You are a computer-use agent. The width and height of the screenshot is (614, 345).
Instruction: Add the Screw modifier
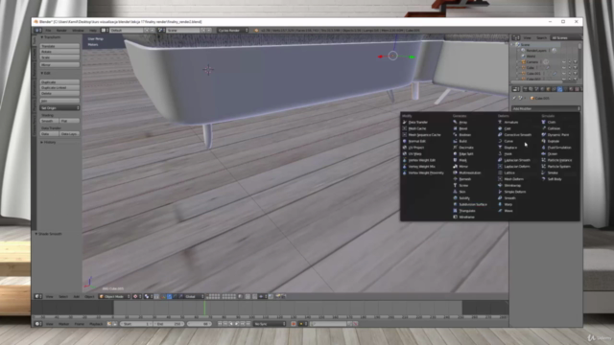(x=463, y=185)
